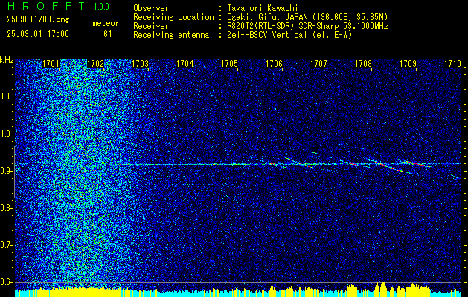Click the Receiving antenna label

171,35
